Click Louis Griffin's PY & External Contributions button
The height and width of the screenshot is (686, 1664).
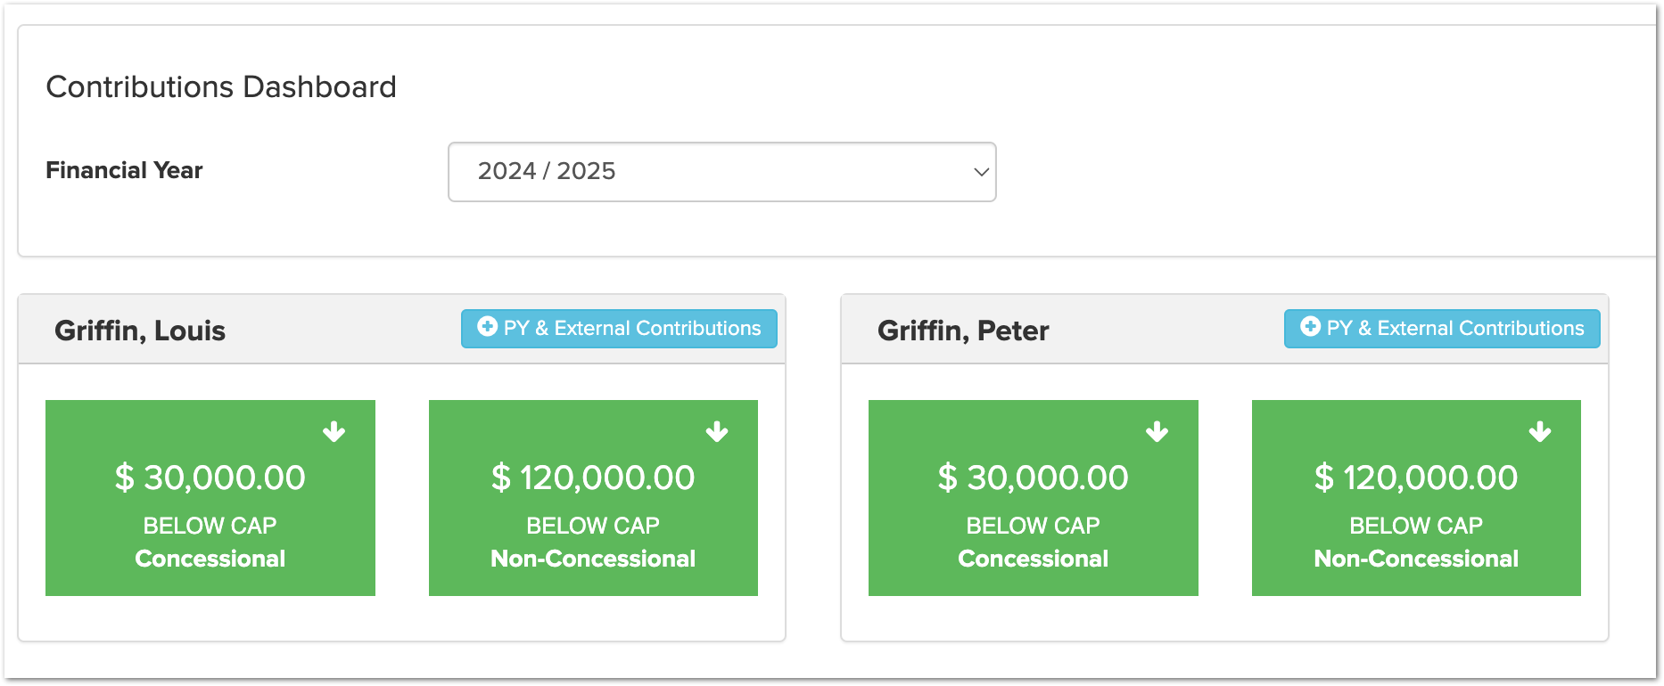pos(619,329)
